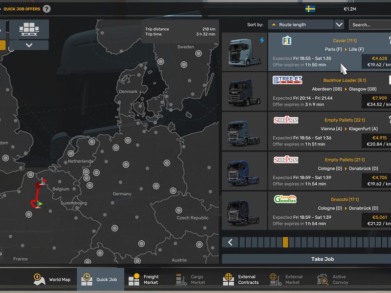Click the Cargo Market crates icon
This screenshot has height=293, width=391.
[181, 279]
